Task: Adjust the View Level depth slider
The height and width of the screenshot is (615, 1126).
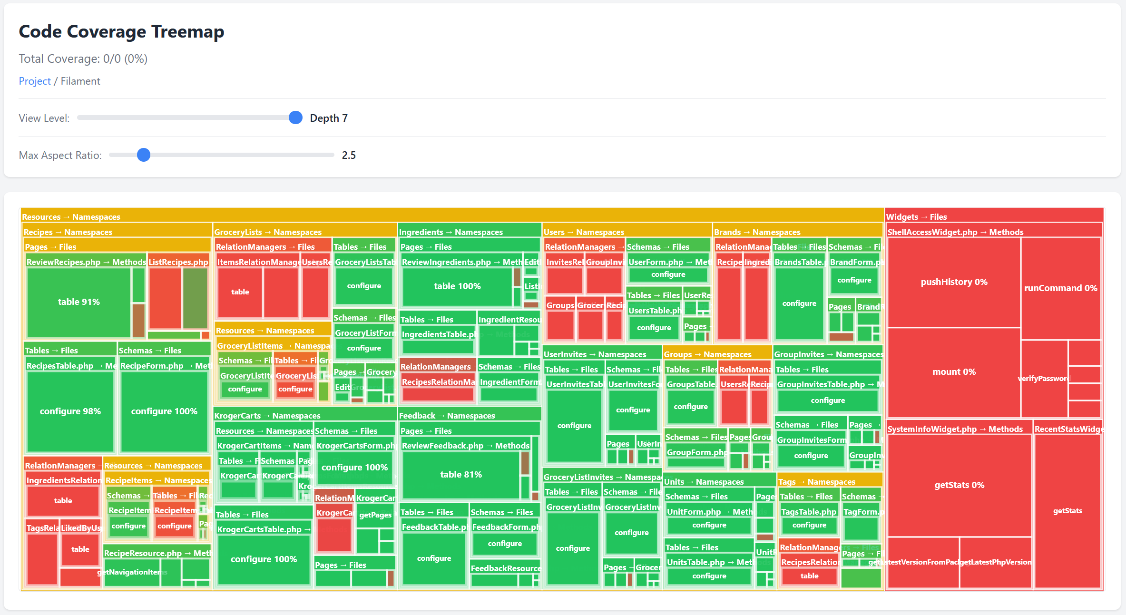Action: click(x=295, y=117)
